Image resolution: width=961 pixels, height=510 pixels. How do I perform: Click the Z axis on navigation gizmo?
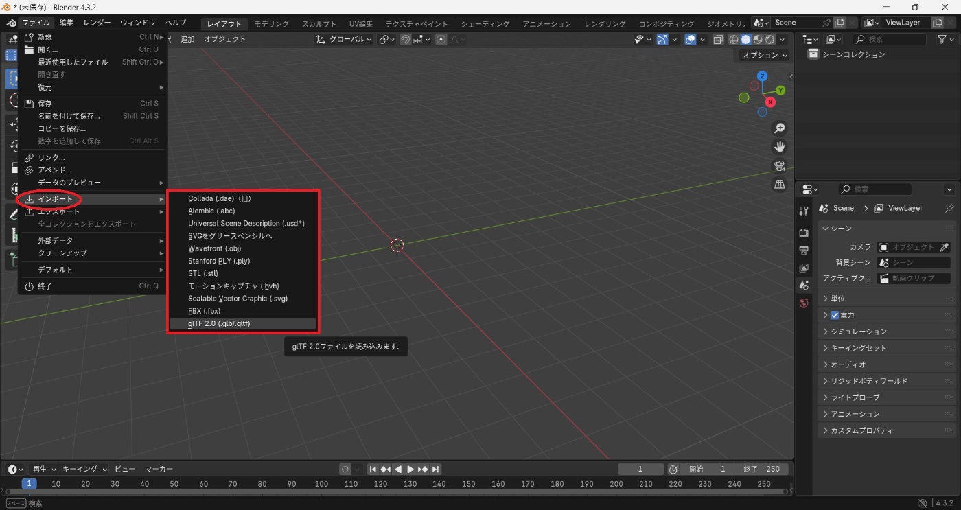(x=762, y=76)
